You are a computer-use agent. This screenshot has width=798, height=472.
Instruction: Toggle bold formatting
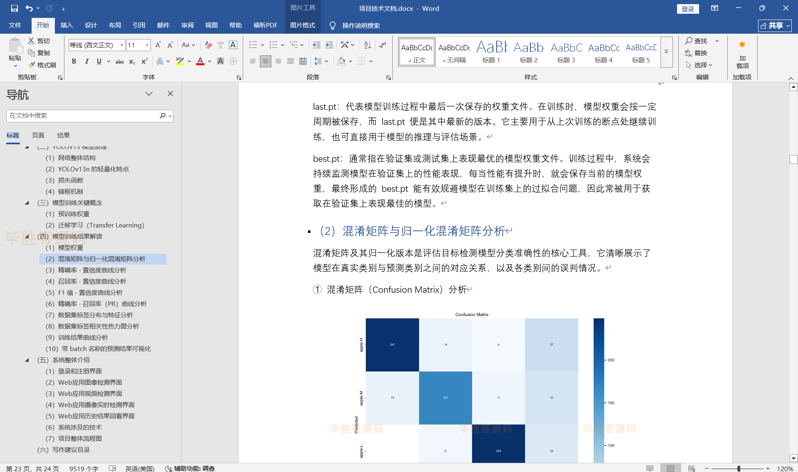(x=74, y=61)
